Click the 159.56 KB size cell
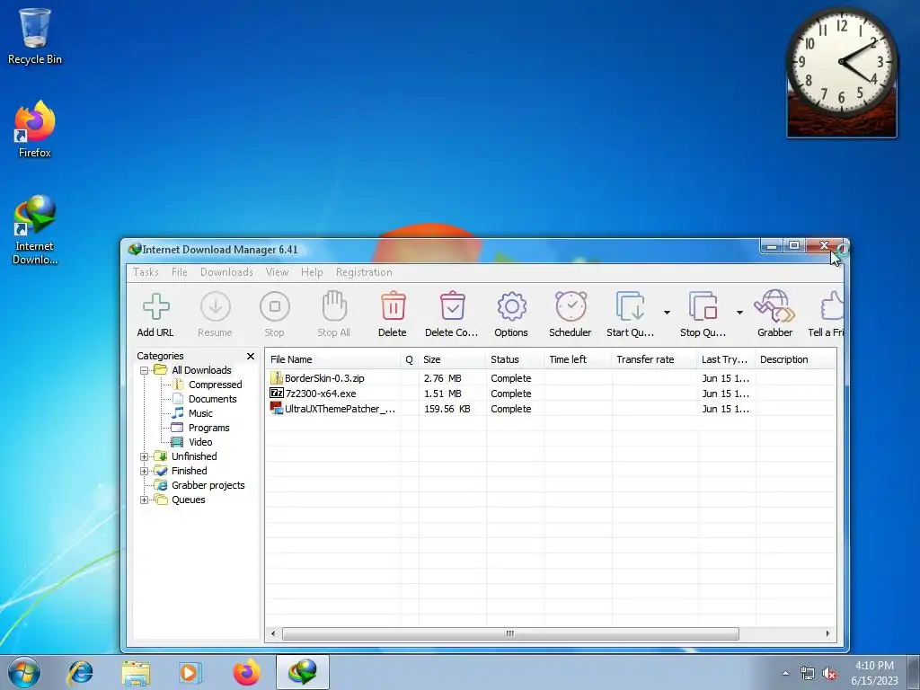 click(447, 409)
